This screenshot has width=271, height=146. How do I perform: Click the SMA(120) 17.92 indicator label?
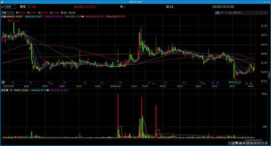coord(94,17)
